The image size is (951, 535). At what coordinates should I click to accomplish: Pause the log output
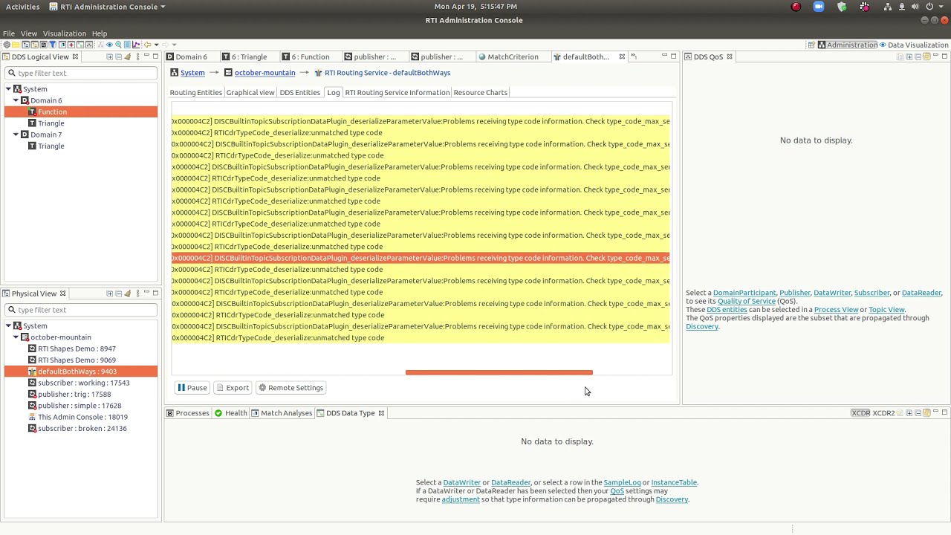point(192,388)
